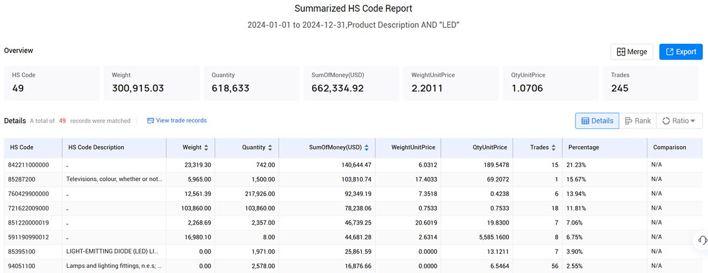Sort by SumOfMoney(USD) column arrows
Screen dimensions: 708x273
(x=367, y=148)
